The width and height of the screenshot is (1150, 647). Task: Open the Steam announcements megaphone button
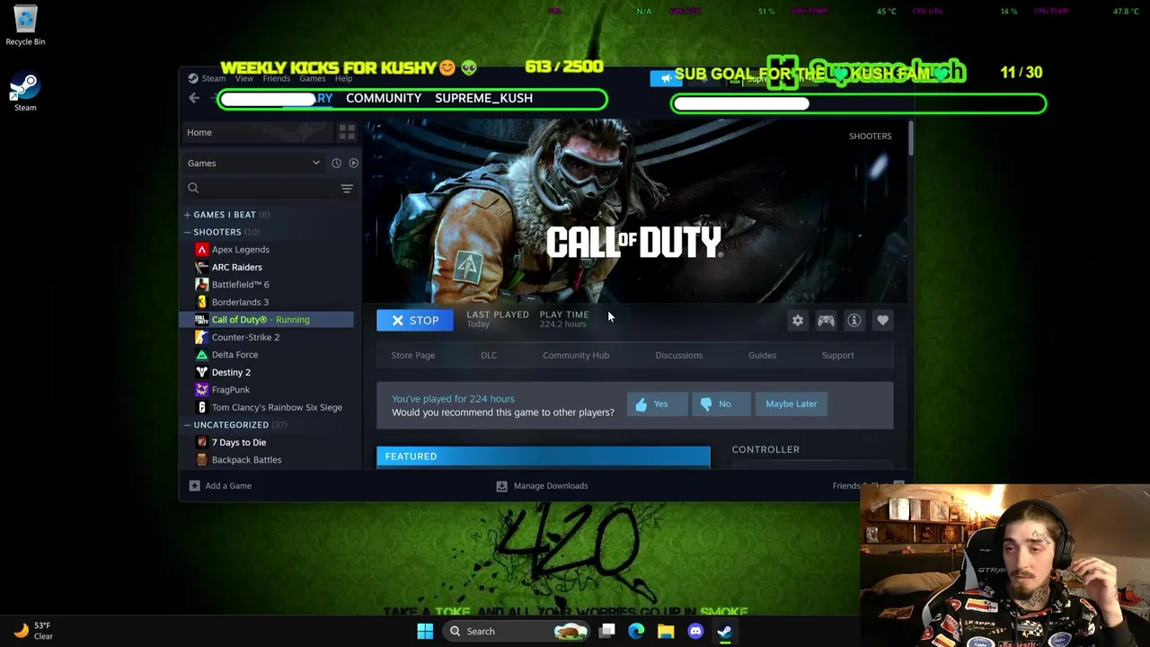pyautogui.click(x=667, y=79)
